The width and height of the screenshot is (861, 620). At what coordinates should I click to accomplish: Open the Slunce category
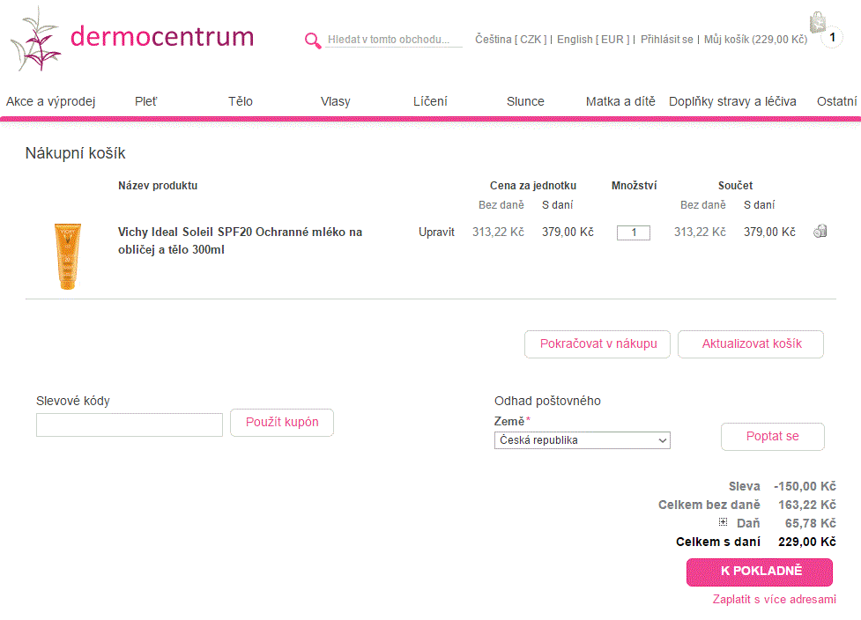click(525, 101)
